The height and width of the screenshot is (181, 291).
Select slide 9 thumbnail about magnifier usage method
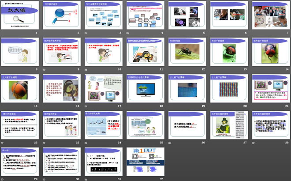[62, 52]
